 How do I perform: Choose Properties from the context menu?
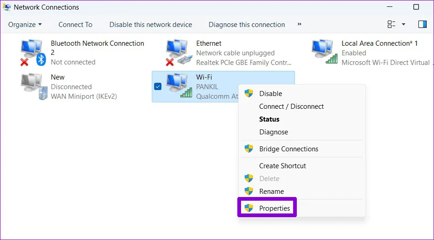click(x=274, y=208)
